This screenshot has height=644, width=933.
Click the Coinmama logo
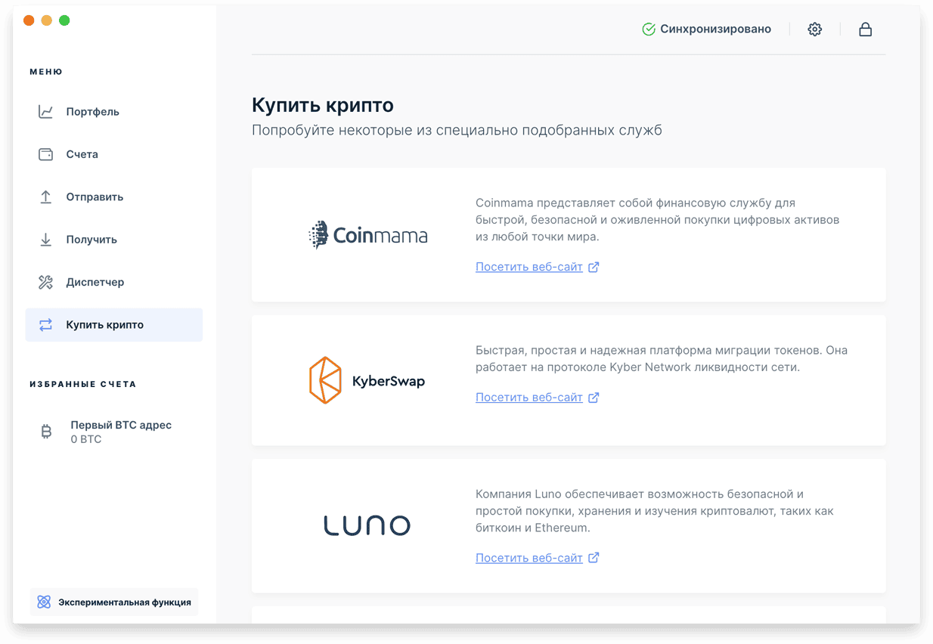coord(367,235)
